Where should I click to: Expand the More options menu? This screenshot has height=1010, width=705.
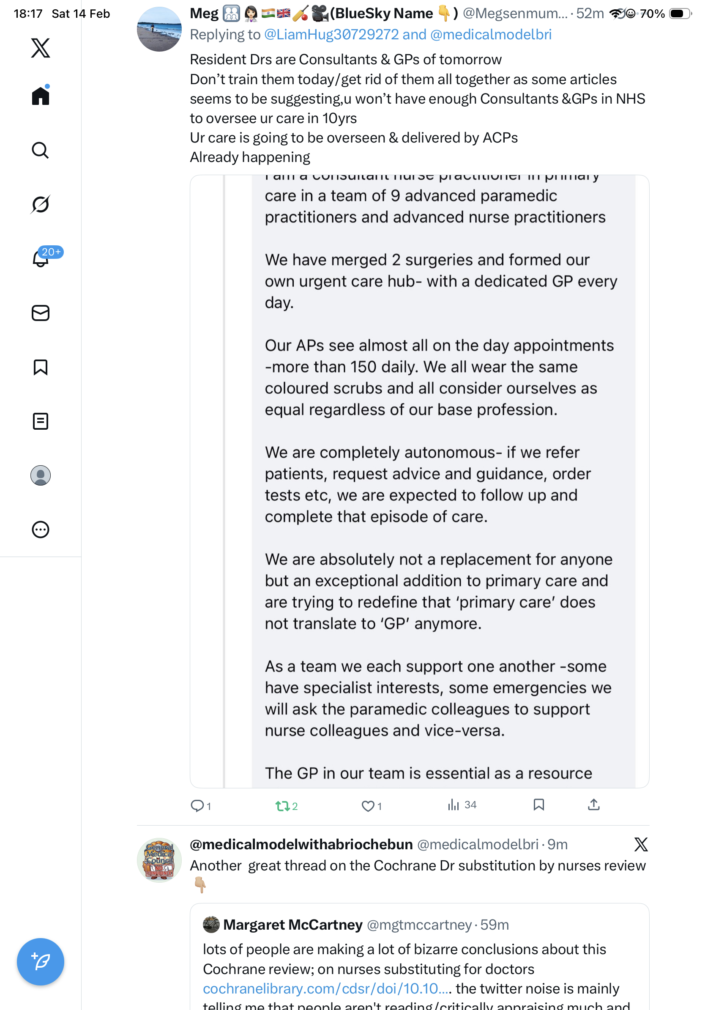[x=41, y=530]
